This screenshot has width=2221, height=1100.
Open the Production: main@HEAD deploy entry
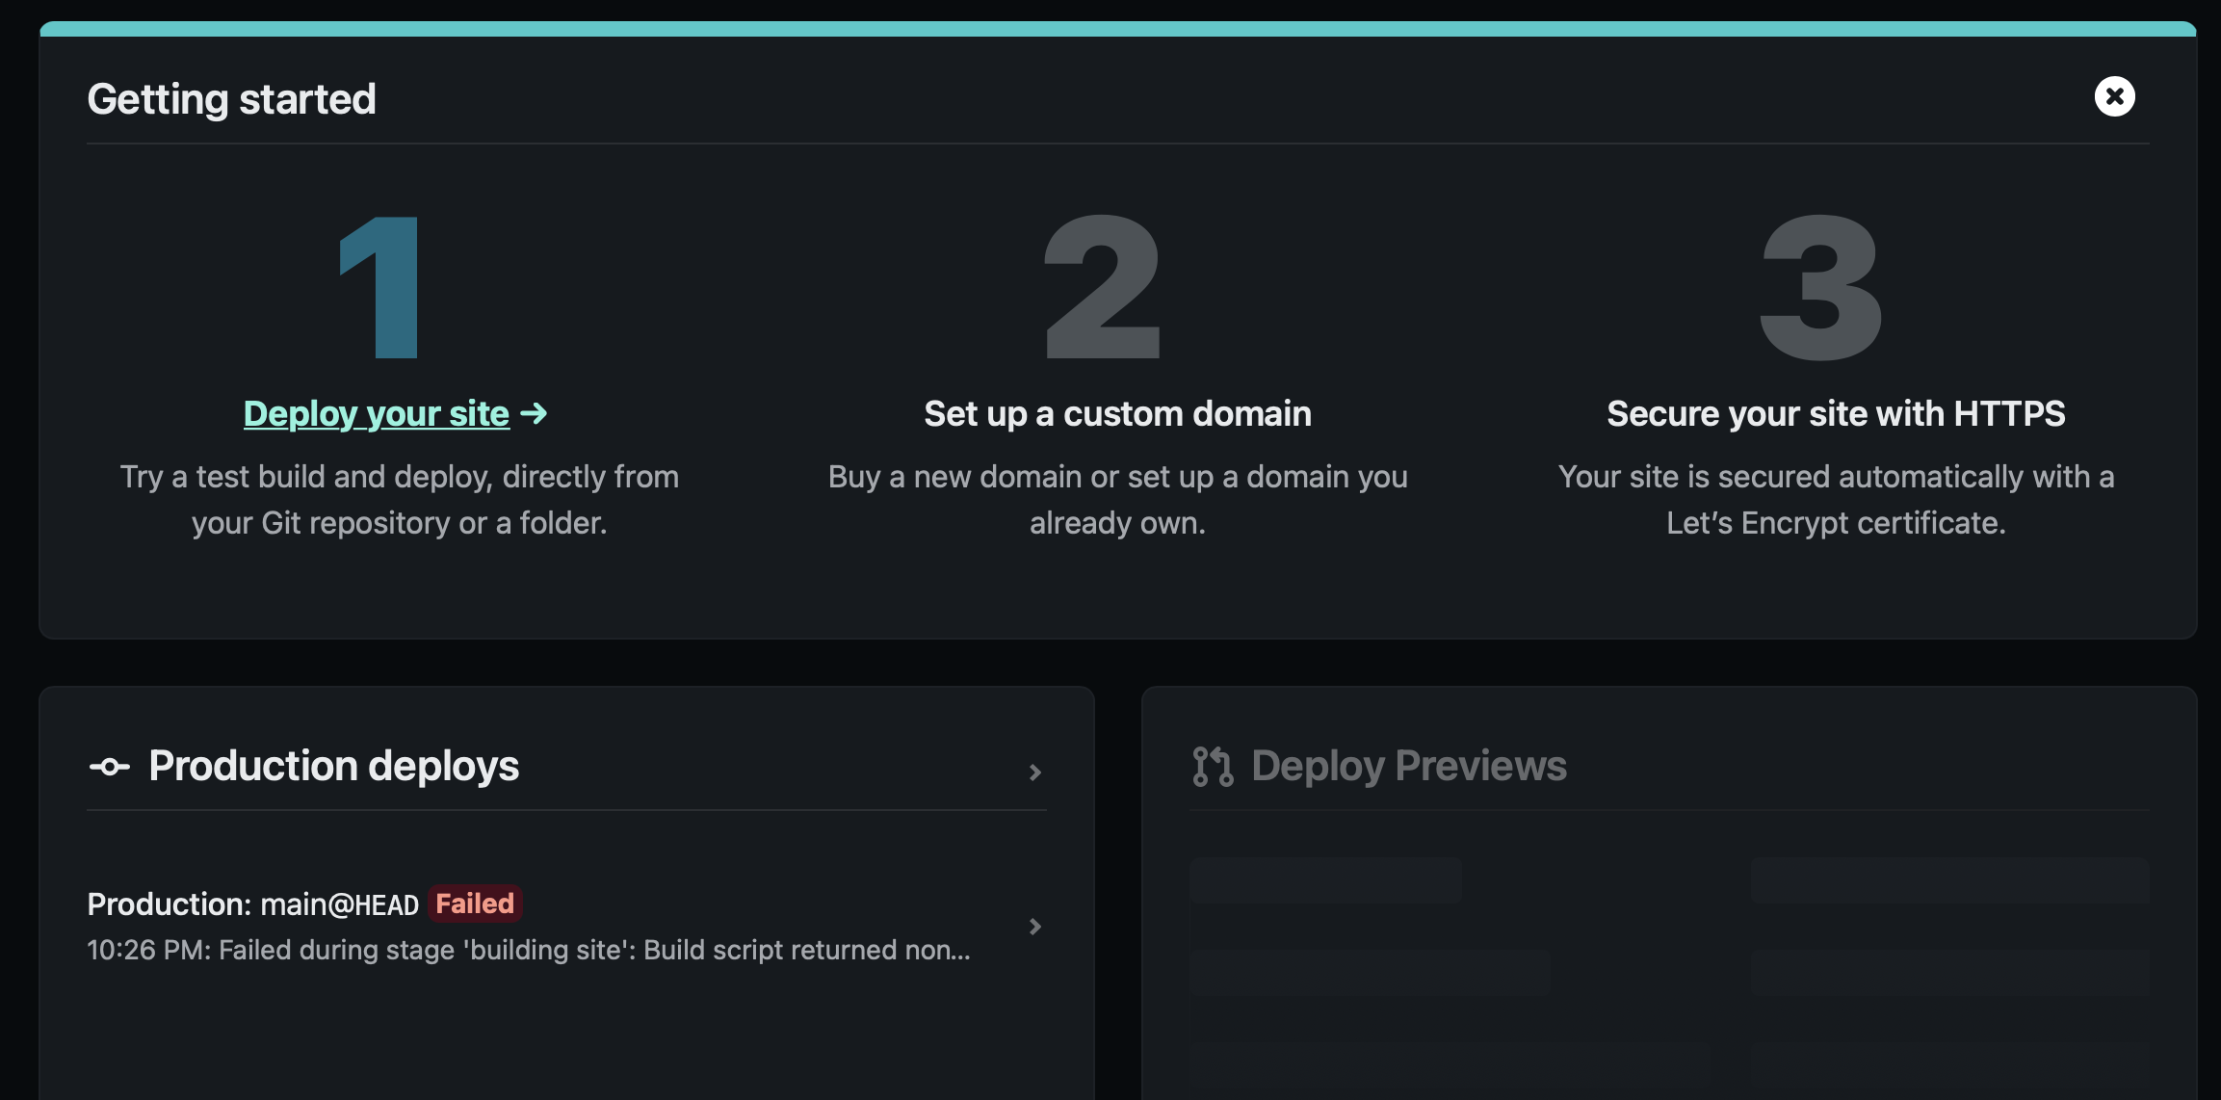[x=252, y=904]
